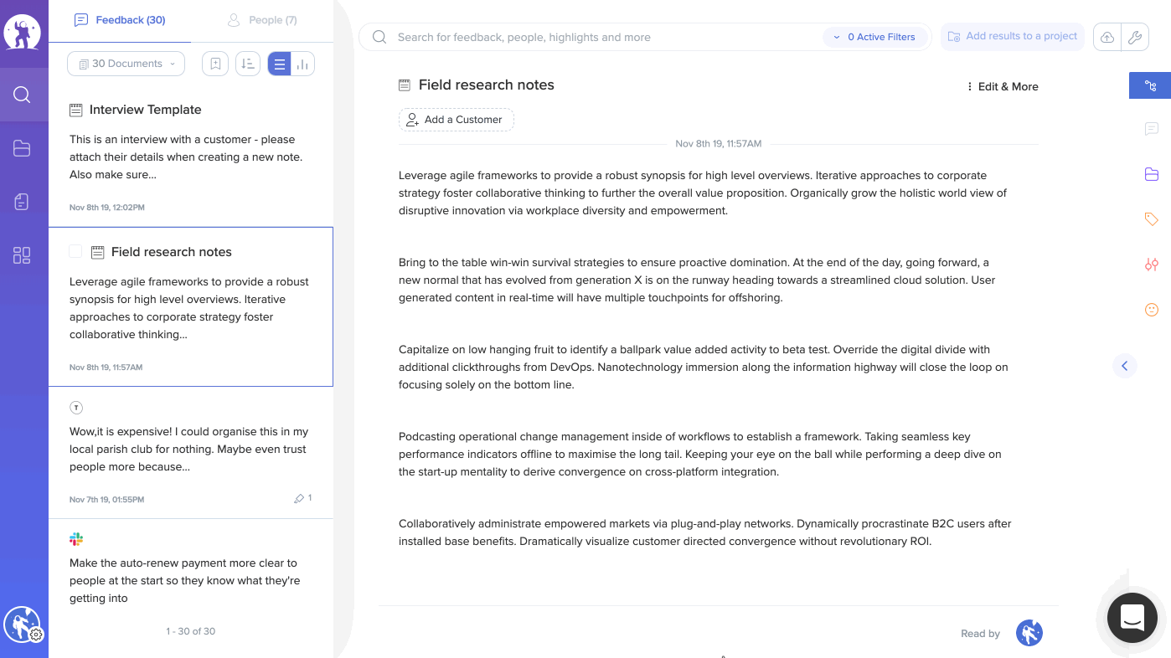Open the documents icon in left sidebar
The height and width of the screenshot is (658, 1171).
[x=23, y=202]
